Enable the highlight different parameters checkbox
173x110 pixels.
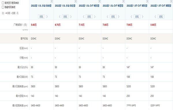pos(3,3)
